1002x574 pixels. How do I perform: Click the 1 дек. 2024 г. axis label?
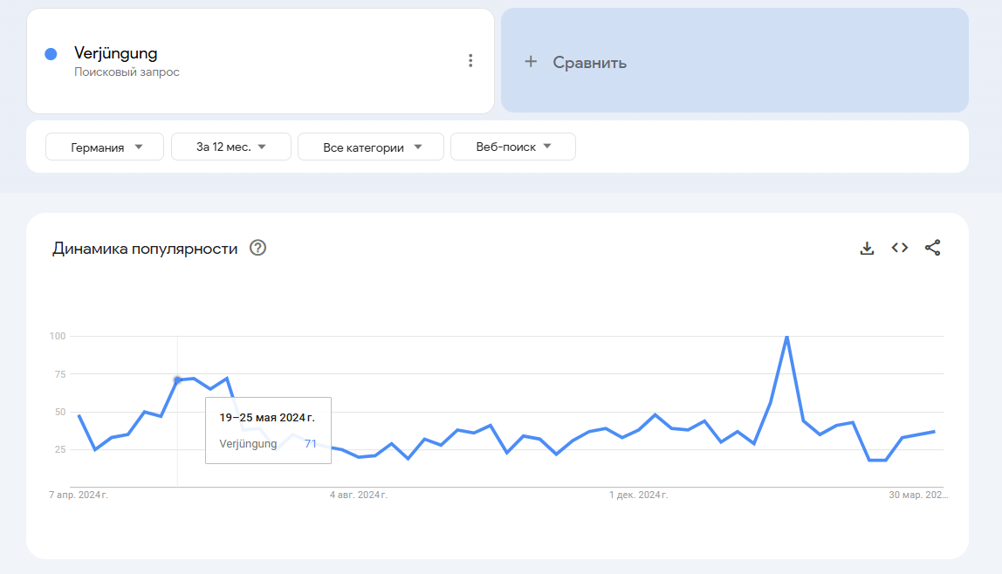click(x=638, y=495)
